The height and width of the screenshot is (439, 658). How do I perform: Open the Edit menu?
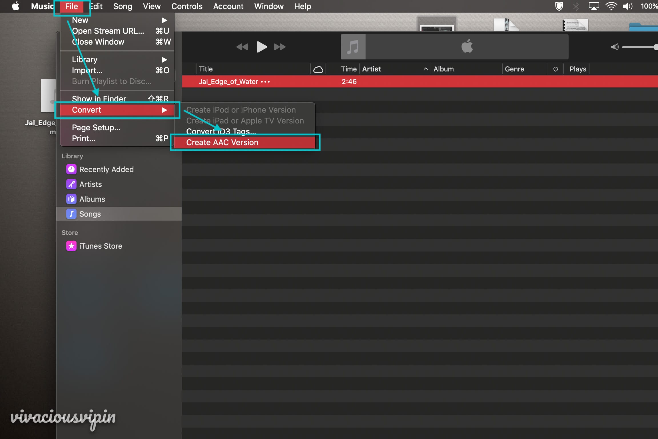(x=96, y=6)
